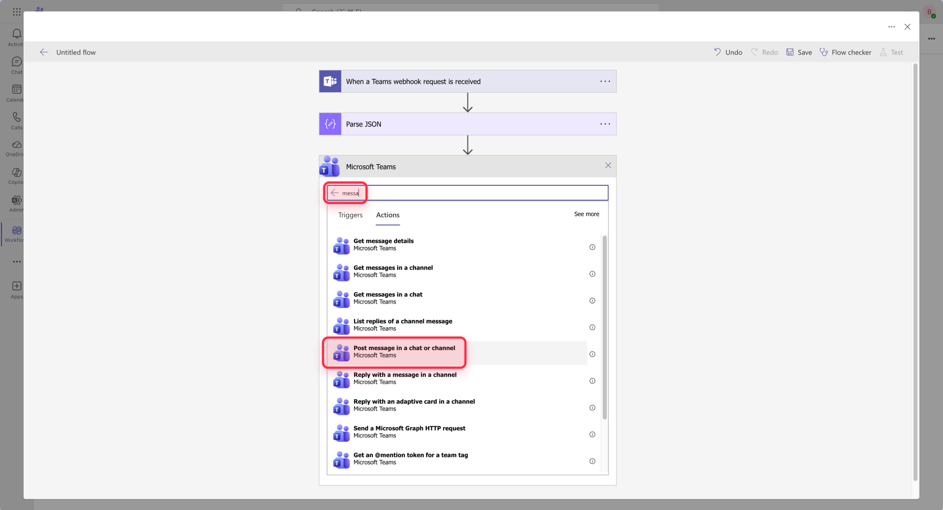Open Copilot in the Teams sidebar
The height and width of the screenshot is (510, 943).
16,176
